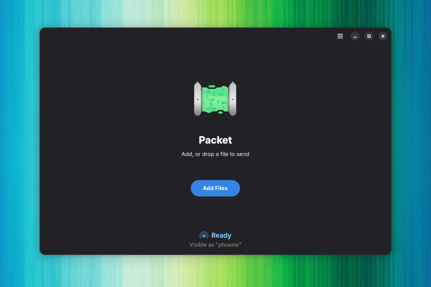
Task: Maximize the Packet window
Action: [x=369, y=36]
